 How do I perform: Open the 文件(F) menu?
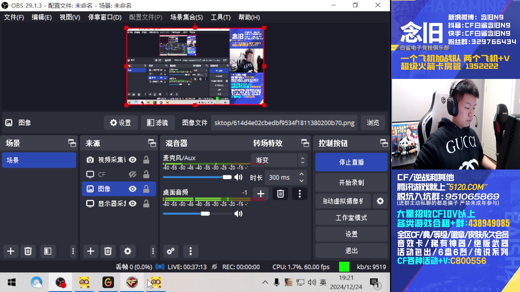(14, 17)
